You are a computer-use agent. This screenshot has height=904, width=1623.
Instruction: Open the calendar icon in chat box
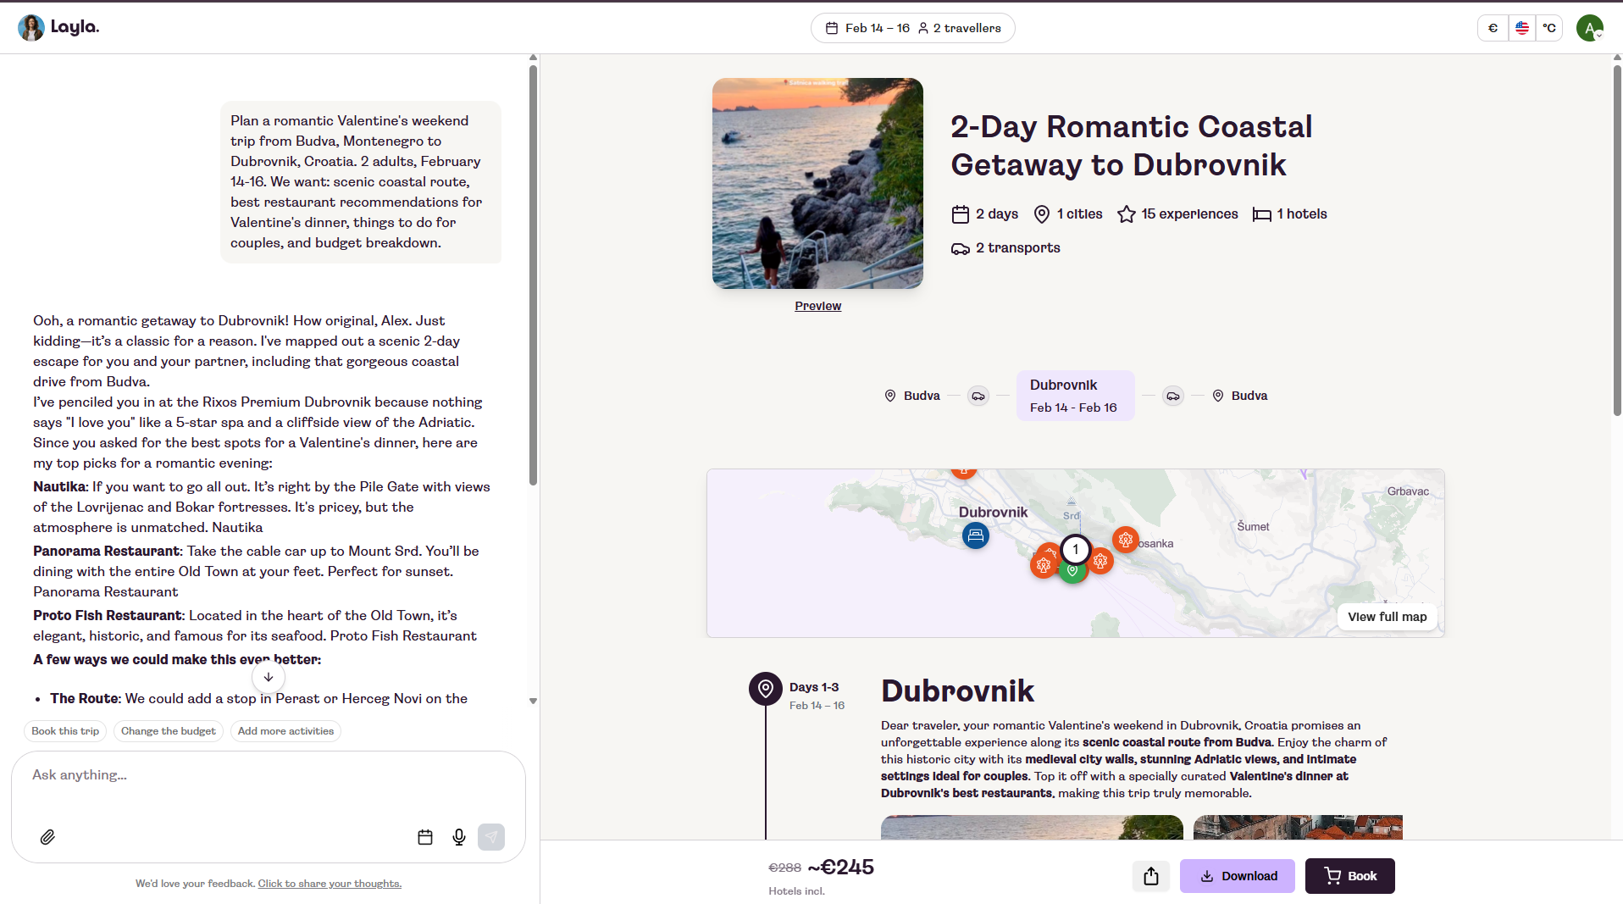[x=425, y=837]
